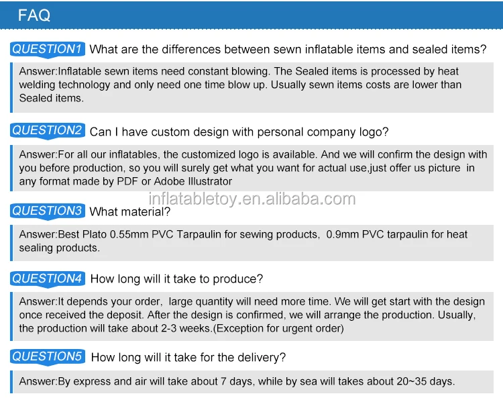This screenshot has width=503, height=398.
Task: Click the QUESTION5 badge label
Action: 47,356
